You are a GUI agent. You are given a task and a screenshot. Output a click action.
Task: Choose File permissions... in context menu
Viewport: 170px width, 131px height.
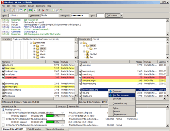point(122,114)
